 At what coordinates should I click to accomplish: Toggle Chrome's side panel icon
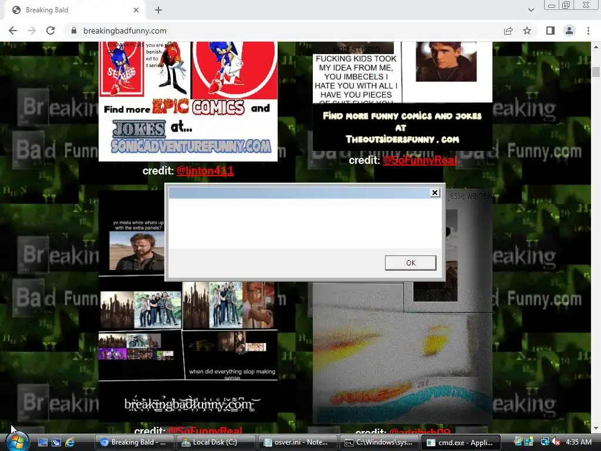pos(551,31)
